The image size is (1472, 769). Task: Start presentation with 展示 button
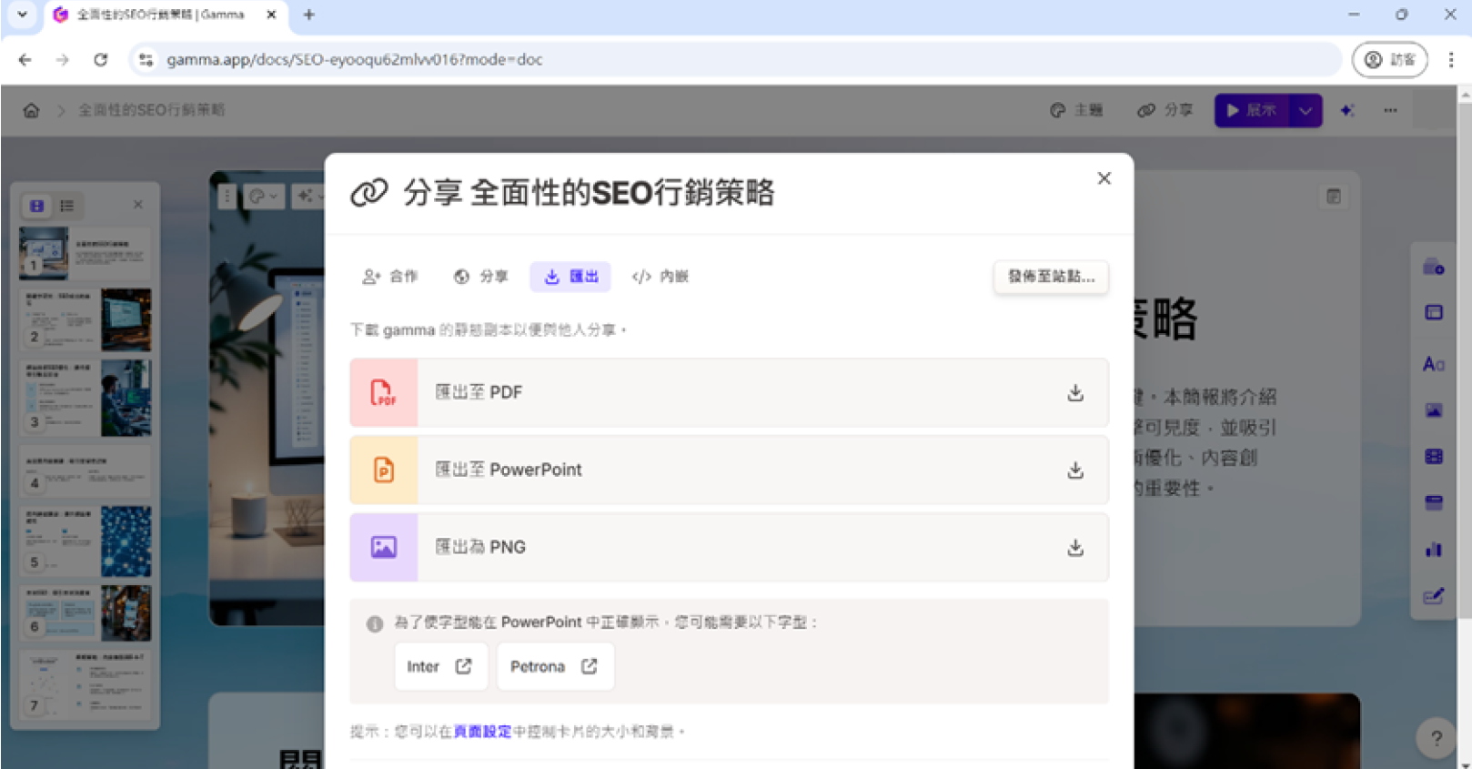[x=1252, y=110]
